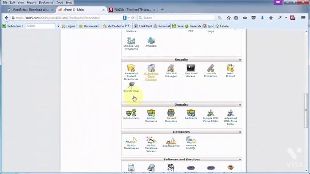Open the downloads arrow icon
The width and height of the screenshot is (310, 174).
click(x=262, y=18)
